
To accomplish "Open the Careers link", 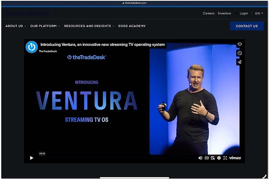I will (x=209, y=14).
